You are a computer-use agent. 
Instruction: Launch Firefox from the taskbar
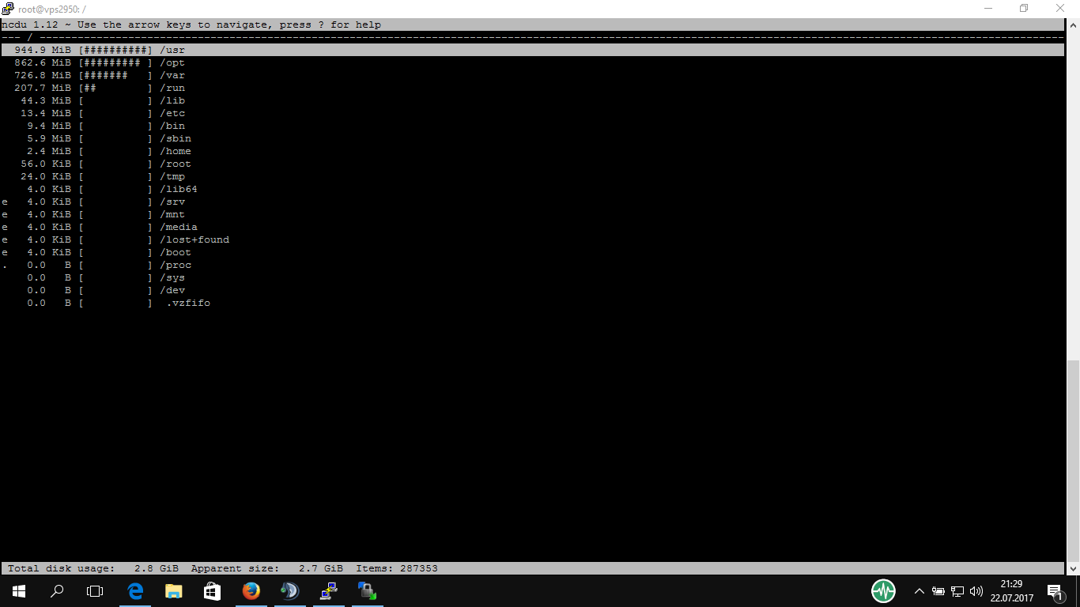click(x=251, y=590)
